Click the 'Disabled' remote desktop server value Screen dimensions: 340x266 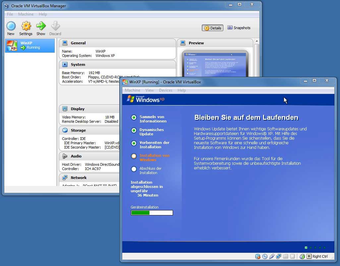click(x=111, y=121)
